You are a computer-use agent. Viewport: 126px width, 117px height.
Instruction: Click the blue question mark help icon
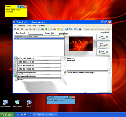coord(80,29)
